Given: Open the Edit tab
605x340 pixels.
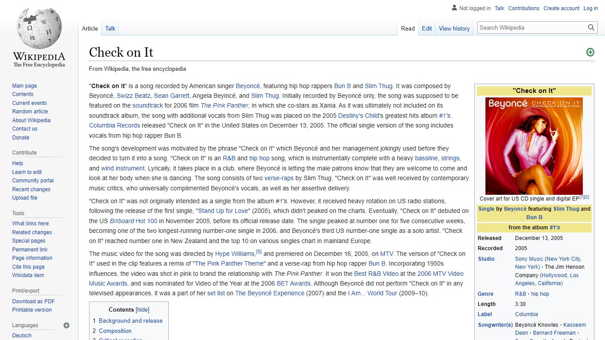Looking at the screenshot, I should [427, 28].
